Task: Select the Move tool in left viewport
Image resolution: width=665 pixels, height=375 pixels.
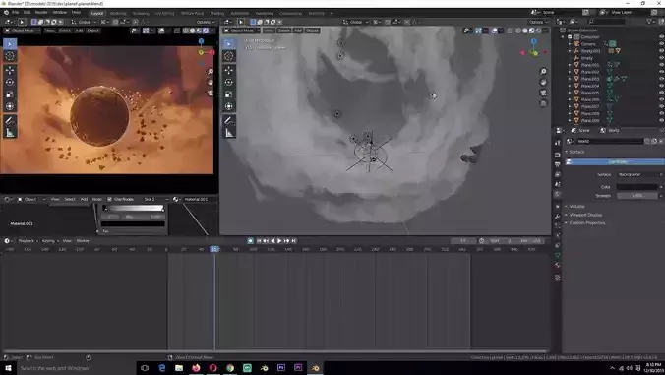Action: tap(9, 70)
